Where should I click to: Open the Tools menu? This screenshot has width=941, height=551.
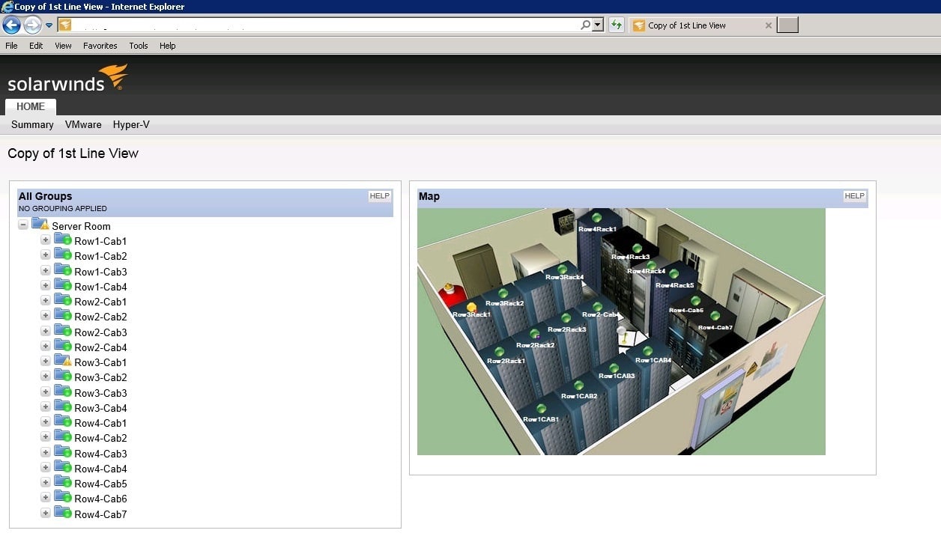pos(139,46)
